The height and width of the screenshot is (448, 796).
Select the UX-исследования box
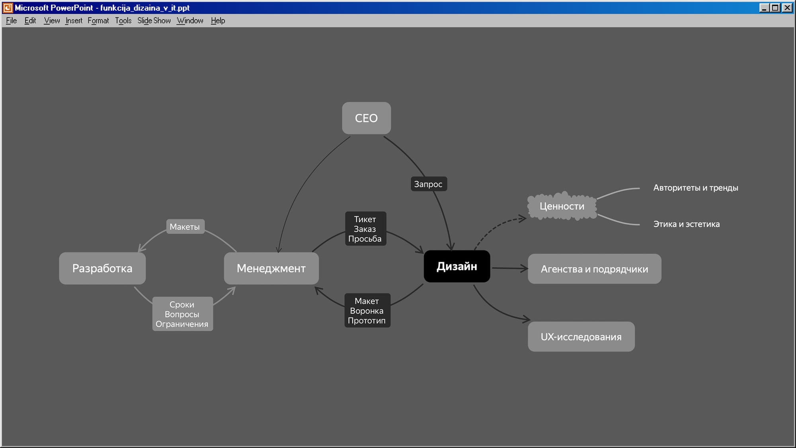(x=581, y=337)
